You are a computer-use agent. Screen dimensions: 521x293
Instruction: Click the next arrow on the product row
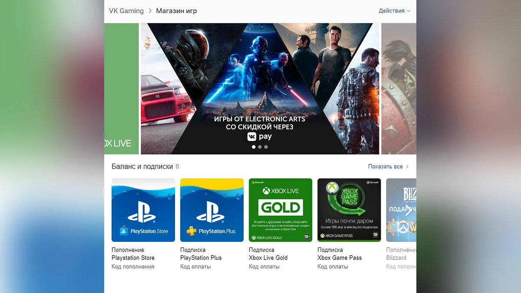pos(408,211)
